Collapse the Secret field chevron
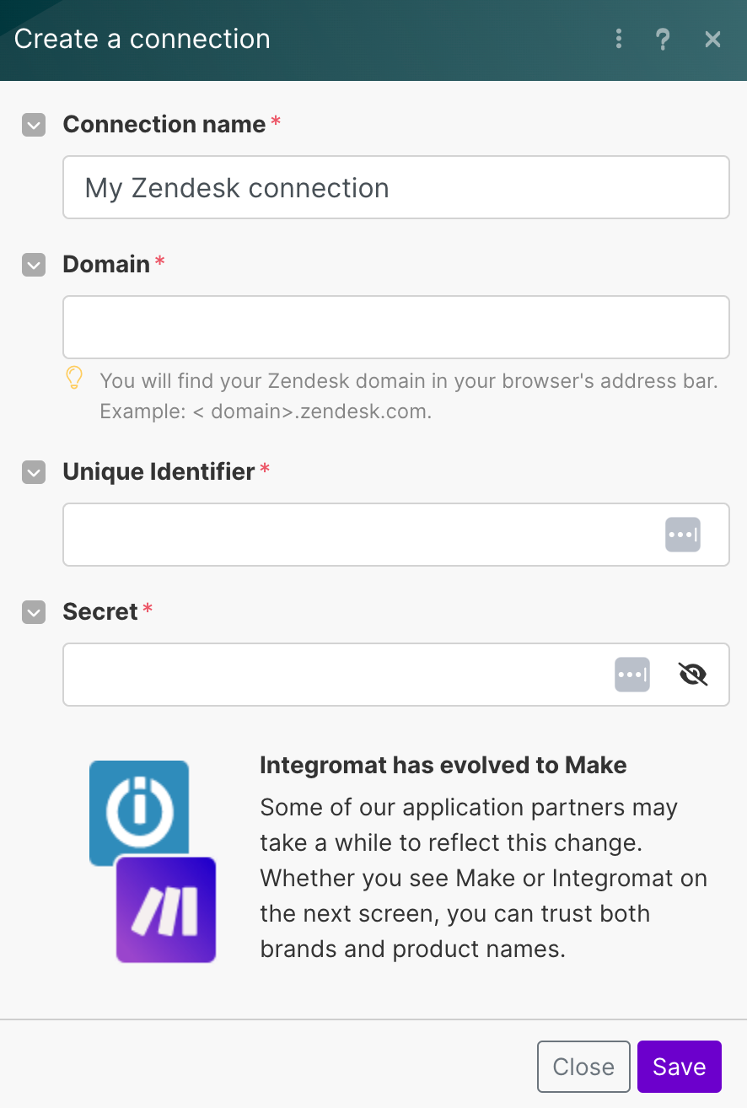The width and height of the screenshot is (747, 1108). (x=34, y=613)
